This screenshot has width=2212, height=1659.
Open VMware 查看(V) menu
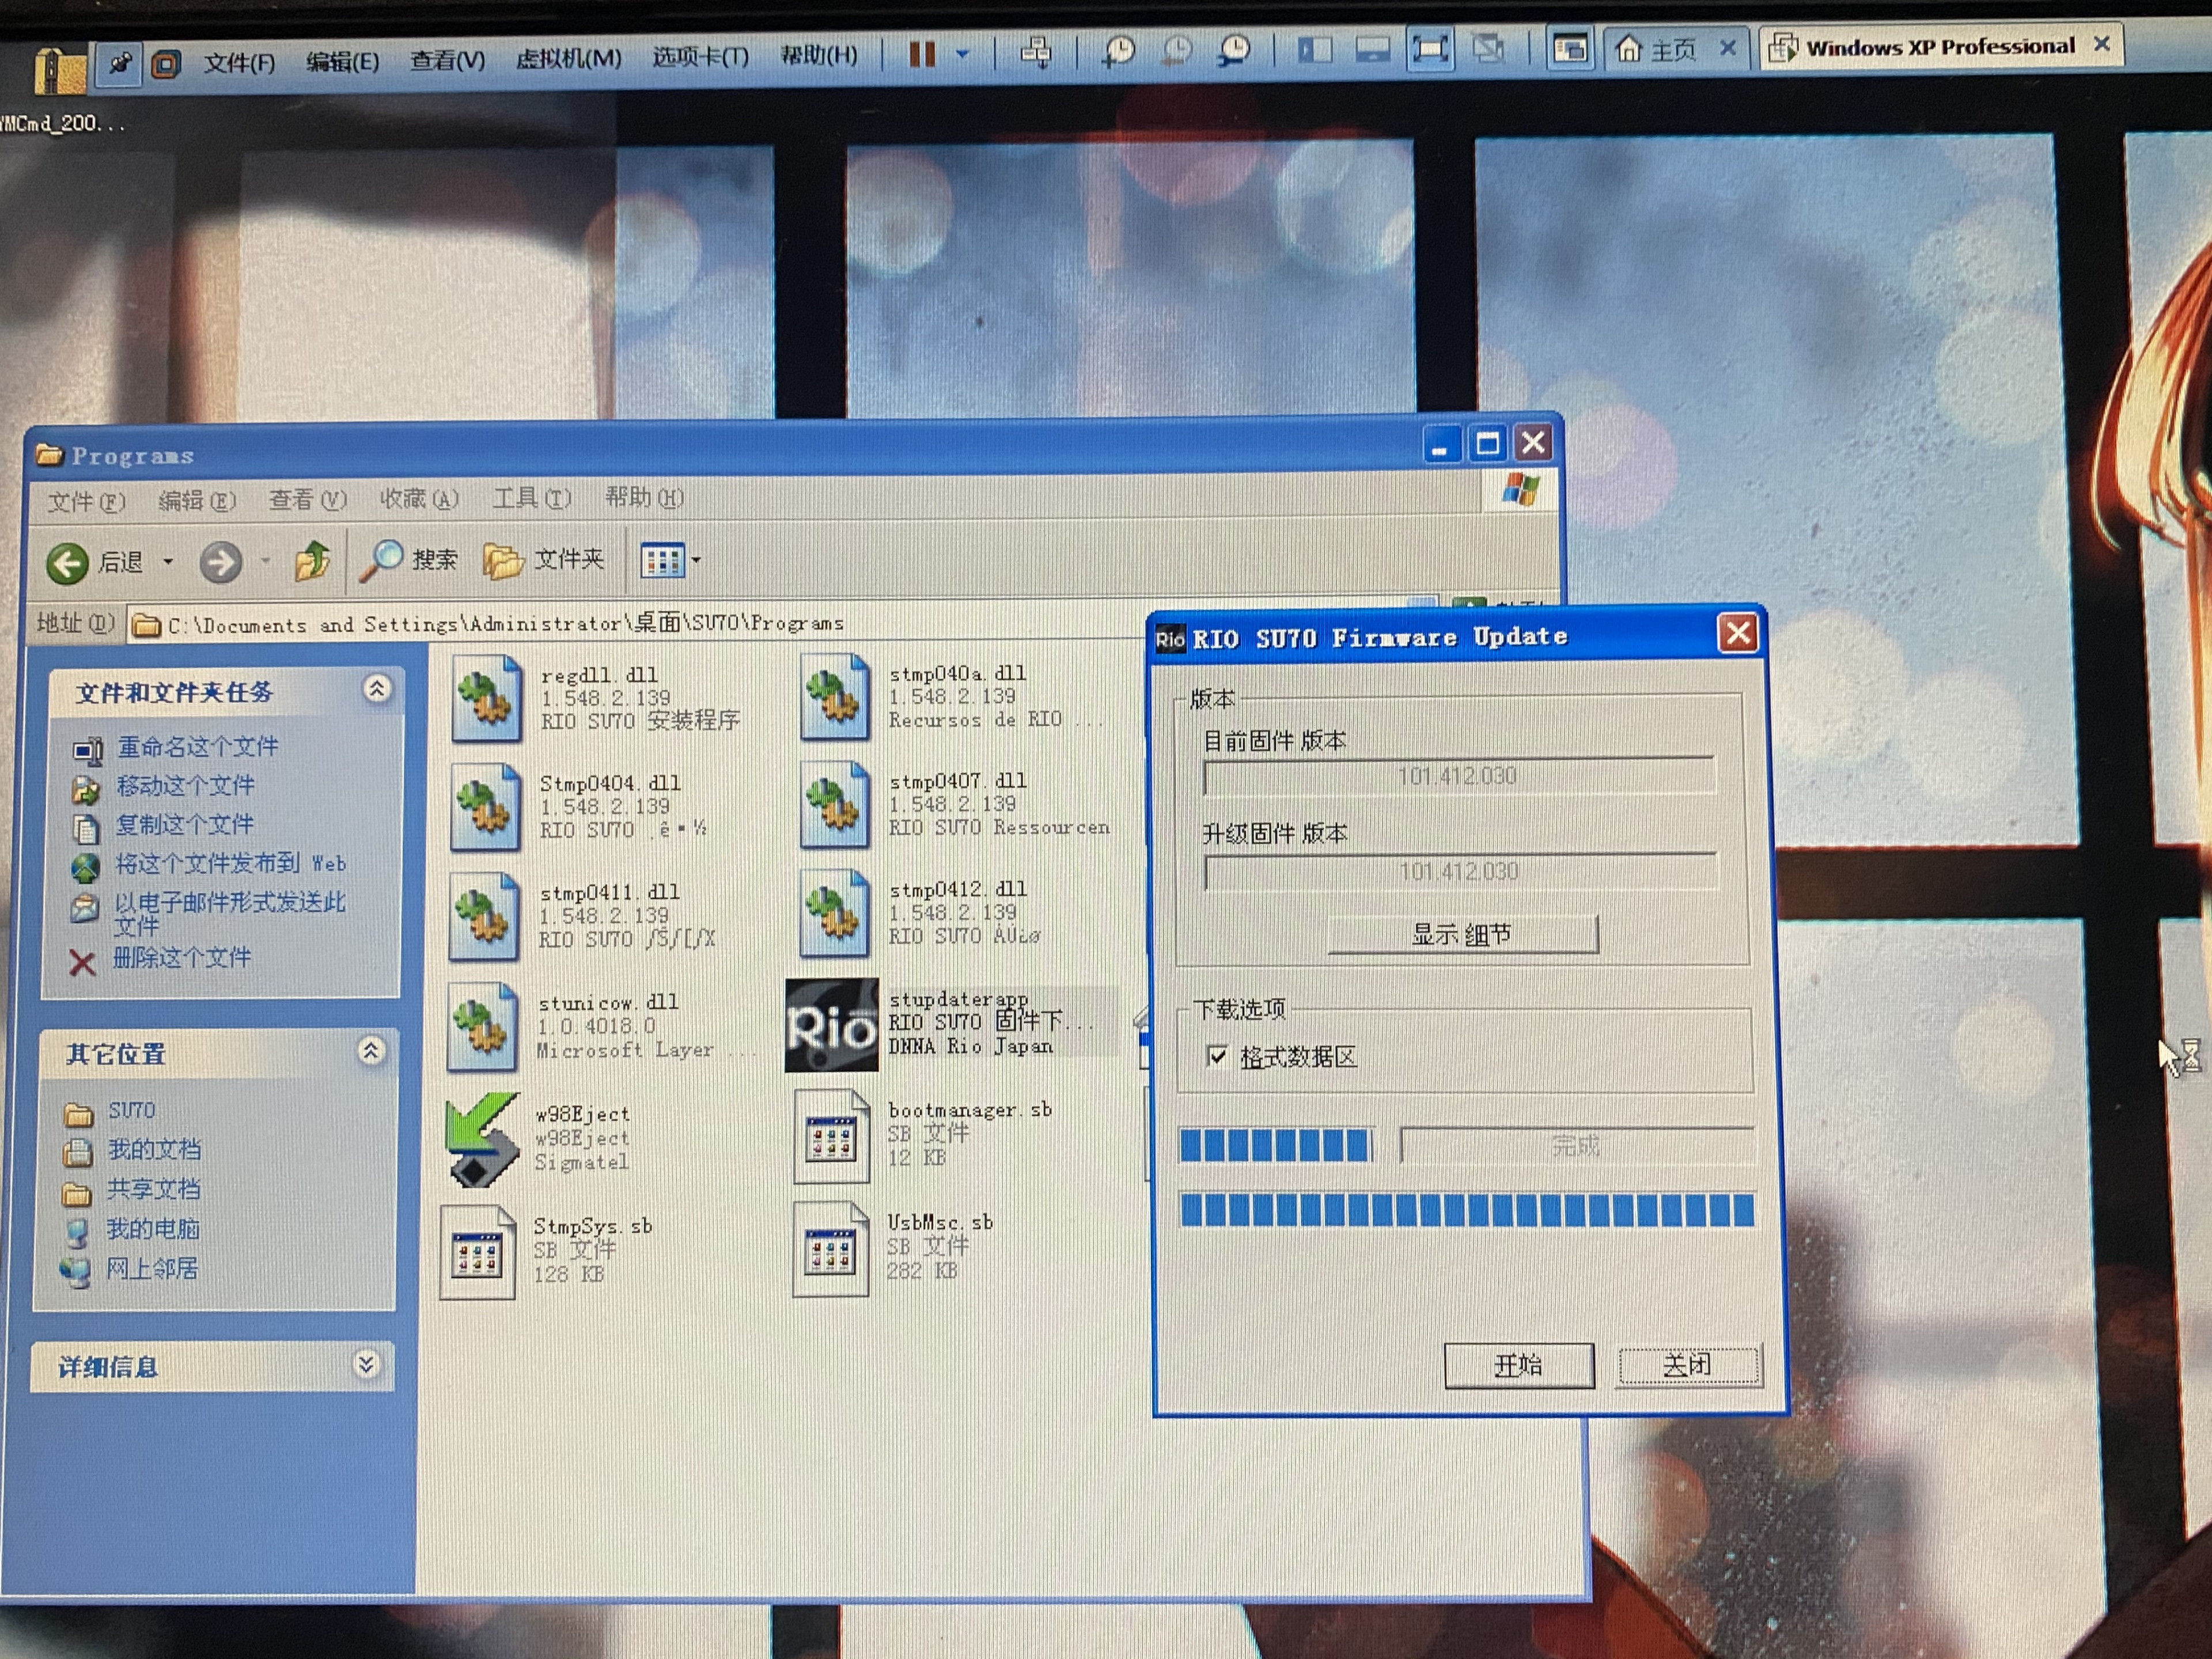click(447, 60)
